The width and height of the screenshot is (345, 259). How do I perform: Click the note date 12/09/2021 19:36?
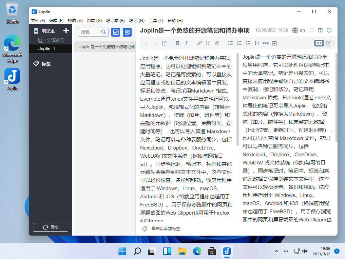tap(271, 30)
